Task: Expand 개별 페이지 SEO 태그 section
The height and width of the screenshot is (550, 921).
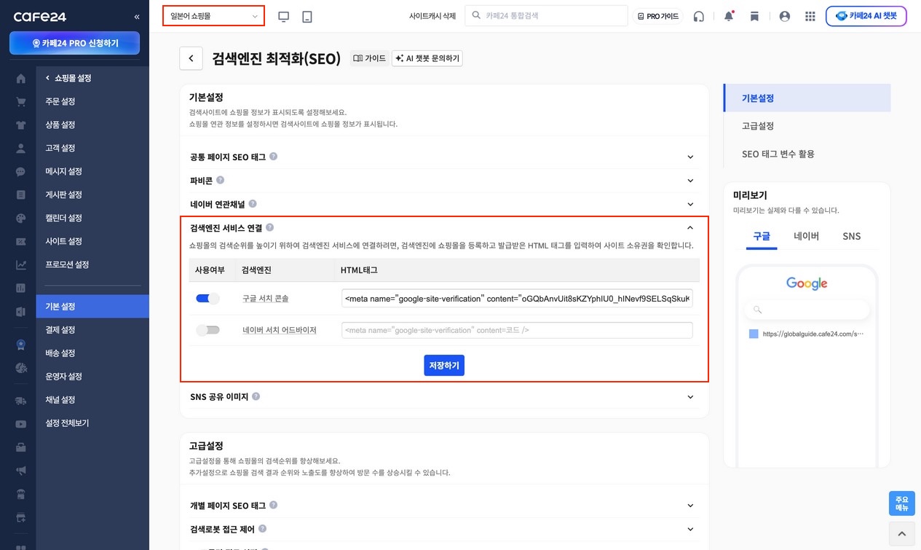Action: (x=690, y=506)
